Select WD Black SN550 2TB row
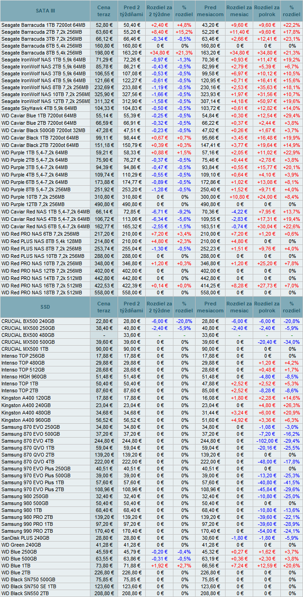This screenshot has height=597, width=303. tap(151, 593)
